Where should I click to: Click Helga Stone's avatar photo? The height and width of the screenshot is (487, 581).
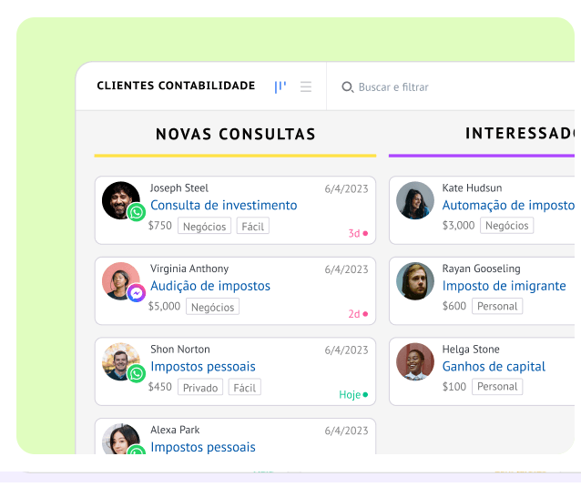[415, 361]
